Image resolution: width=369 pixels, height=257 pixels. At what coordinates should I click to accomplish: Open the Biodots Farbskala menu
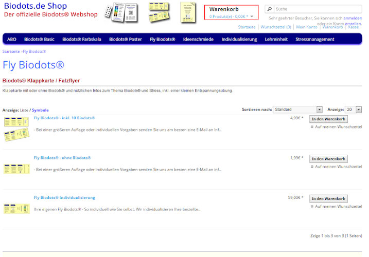[x=82, y=39]
